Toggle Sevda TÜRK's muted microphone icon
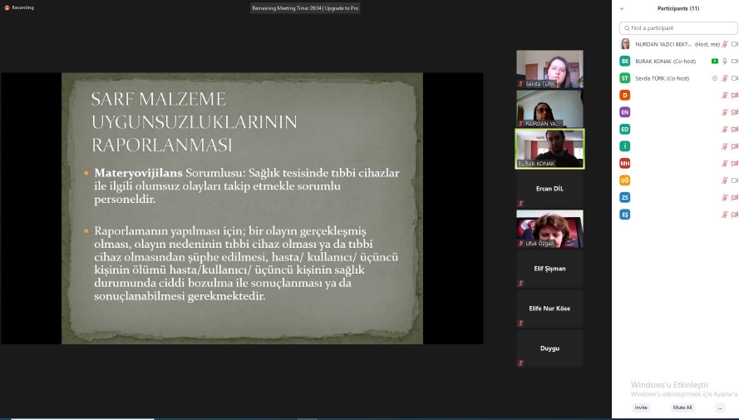739x420 pixels. pyautogui.click(x=725, y=78)
